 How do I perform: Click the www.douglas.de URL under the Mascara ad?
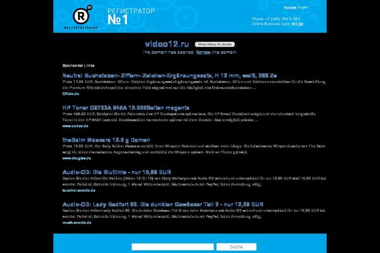77,158
